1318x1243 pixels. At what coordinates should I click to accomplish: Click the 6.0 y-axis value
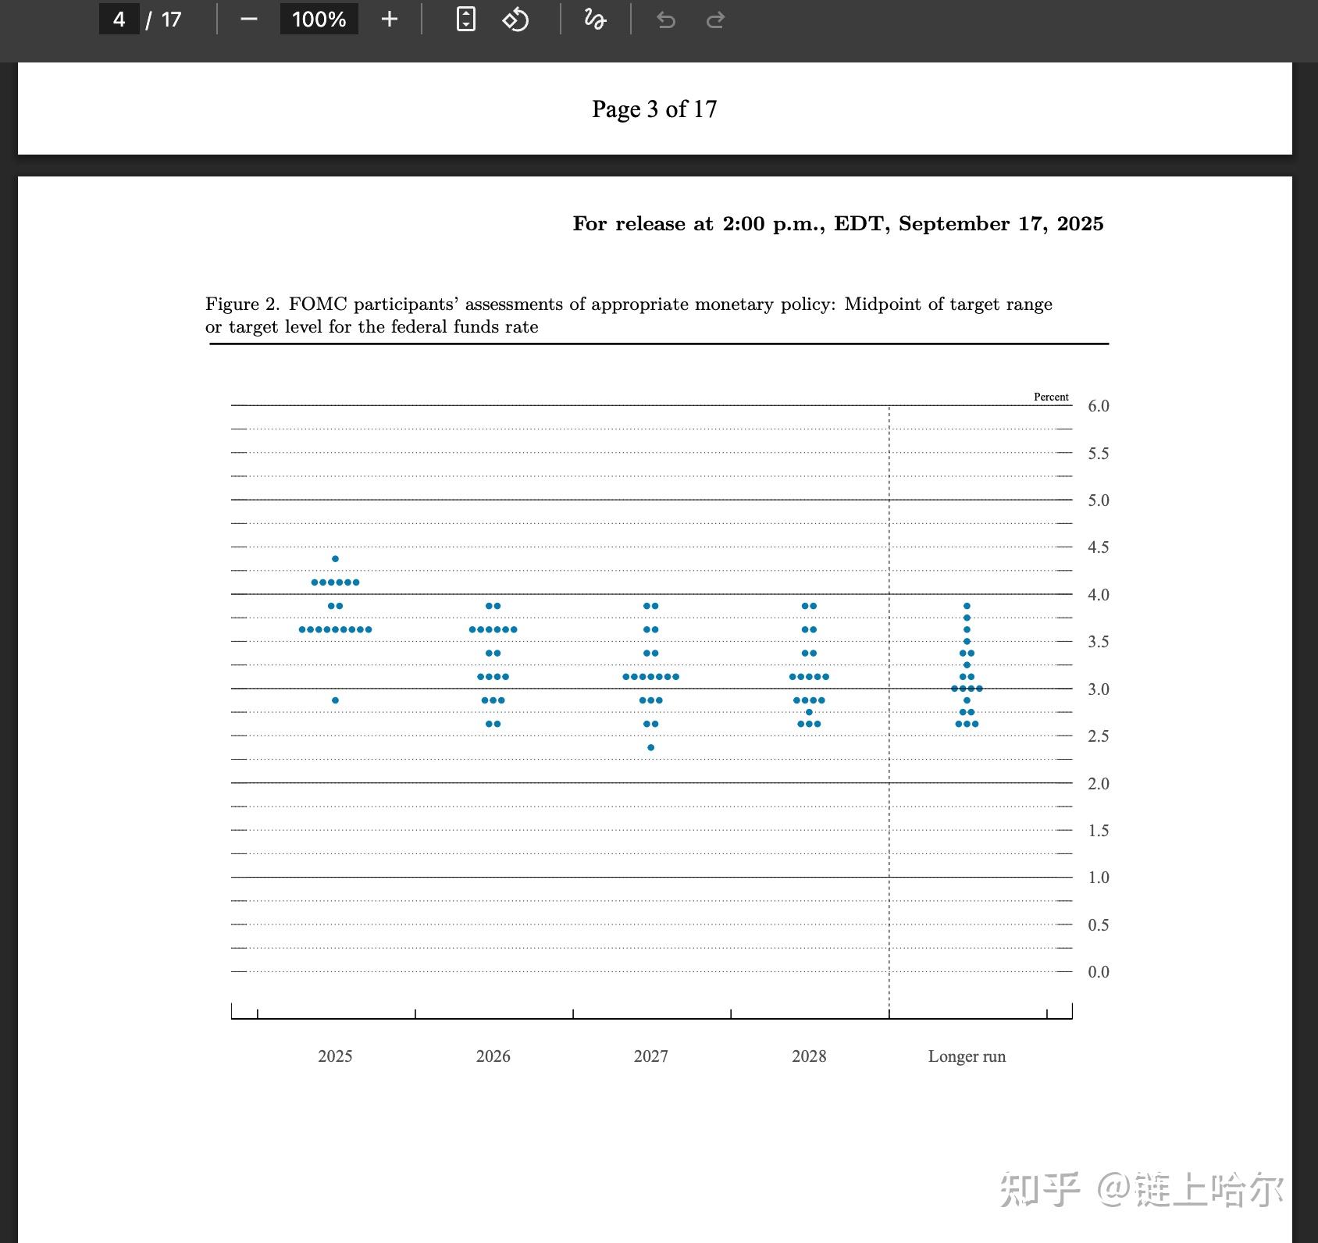(1099, 406)
